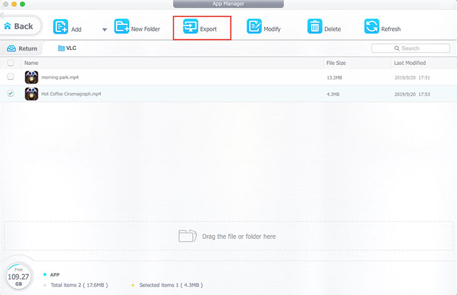Click the free storage 109.27 GB gauge
The width and height of the screenshot is (457, 295).
[x=19, y=276]
